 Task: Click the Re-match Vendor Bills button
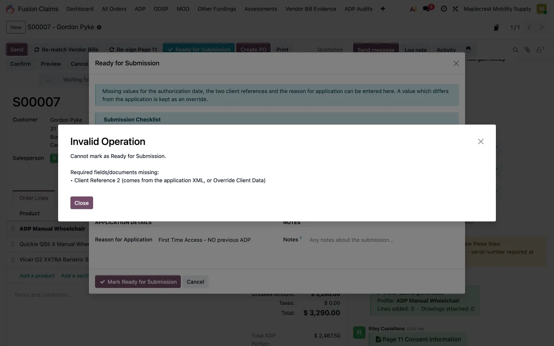click(66, 50)
